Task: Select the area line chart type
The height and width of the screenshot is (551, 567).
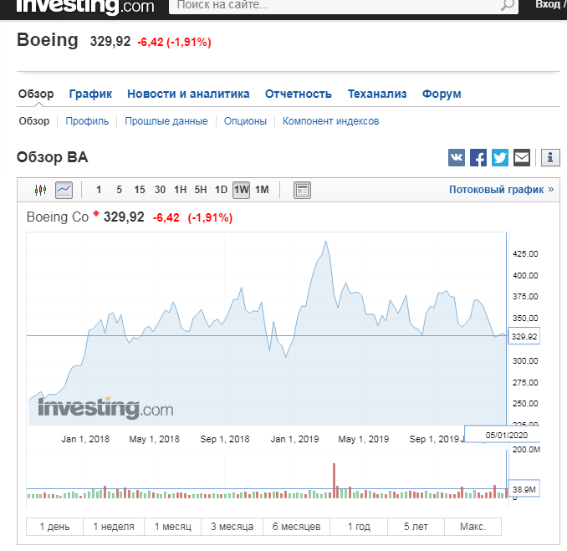Action: pyautogui.click(x=64, y=190)
